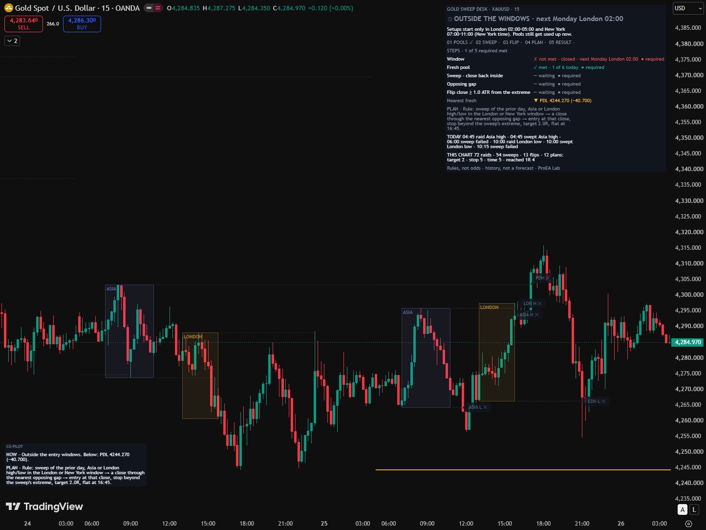This screenshot has width=706, height=530.
Task: Click the orange PDL 4244.270 value in panel
Action: (x=563, y=101)
